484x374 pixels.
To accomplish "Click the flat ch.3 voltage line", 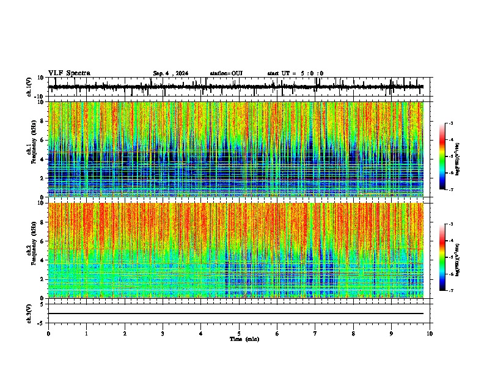I will coord(235,313).
